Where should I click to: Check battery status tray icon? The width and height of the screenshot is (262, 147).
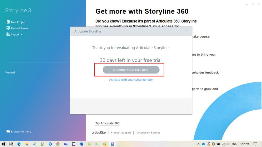pyautogui.click(x=218, y=144)
